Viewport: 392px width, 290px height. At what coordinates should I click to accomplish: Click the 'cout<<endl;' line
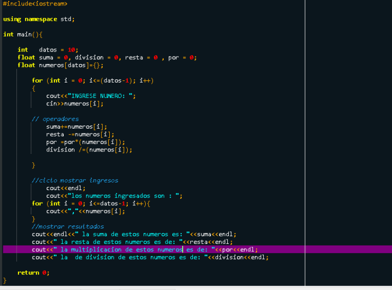[66, 188]
